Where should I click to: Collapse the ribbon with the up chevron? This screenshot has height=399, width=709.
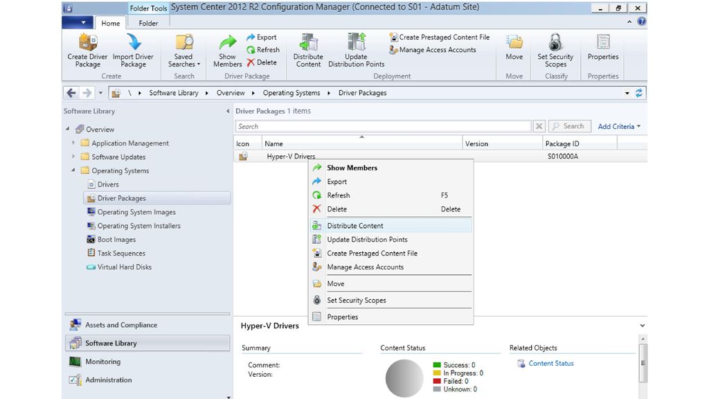629,21
